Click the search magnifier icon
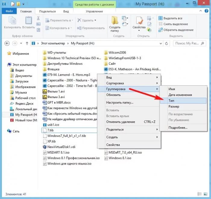 click(202, 43)
